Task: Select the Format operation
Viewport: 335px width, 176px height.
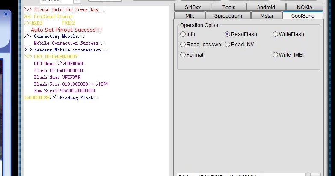Action: [192, 55]
